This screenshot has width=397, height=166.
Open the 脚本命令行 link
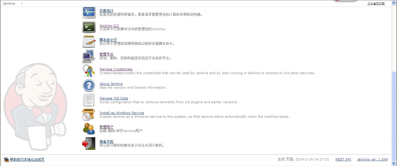point(108,40)
